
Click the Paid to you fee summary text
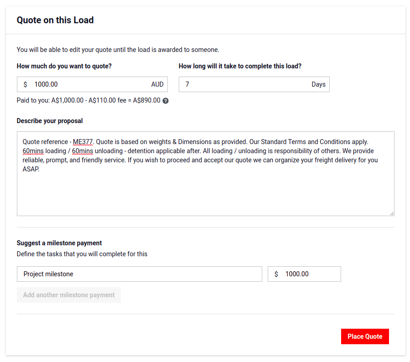coord(88,100)
